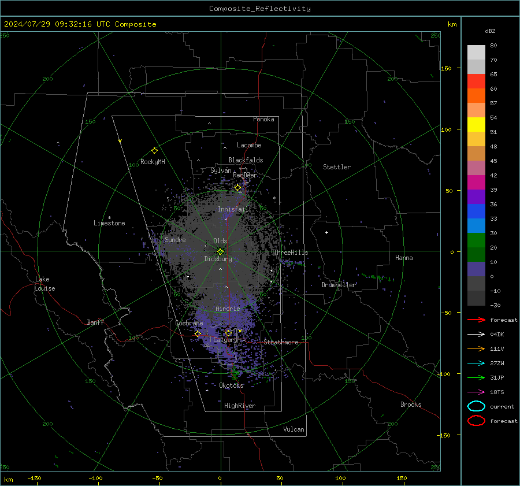The width and height of the screenshot is (520, 486).
Task: Click the Sundre town label
Action: (175, 239)
